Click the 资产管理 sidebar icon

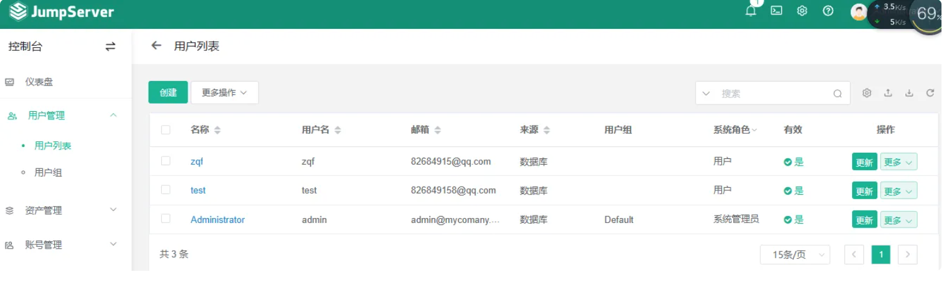(9, 210)
